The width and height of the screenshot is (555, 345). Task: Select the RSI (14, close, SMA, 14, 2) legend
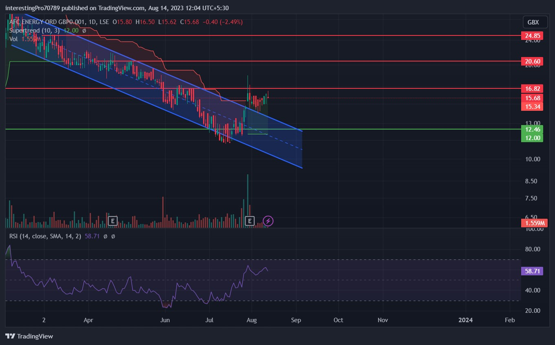(x=46, y=236)
